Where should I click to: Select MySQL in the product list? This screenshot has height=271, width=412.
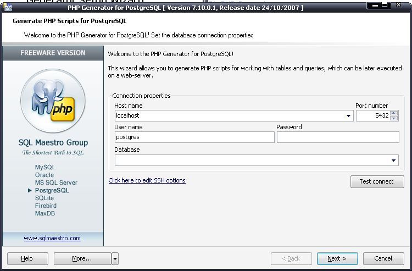[x=45, y=167]
